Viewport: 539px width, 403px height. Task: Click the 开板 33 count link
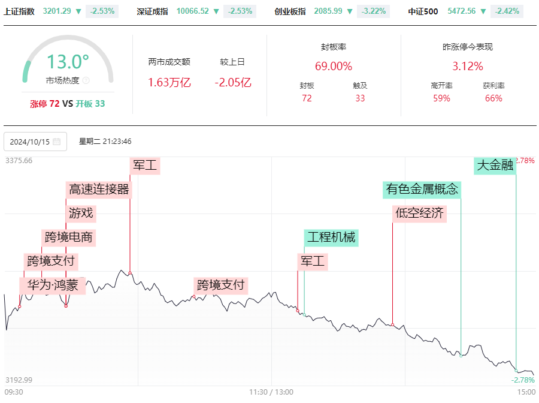tap(90, 104)
